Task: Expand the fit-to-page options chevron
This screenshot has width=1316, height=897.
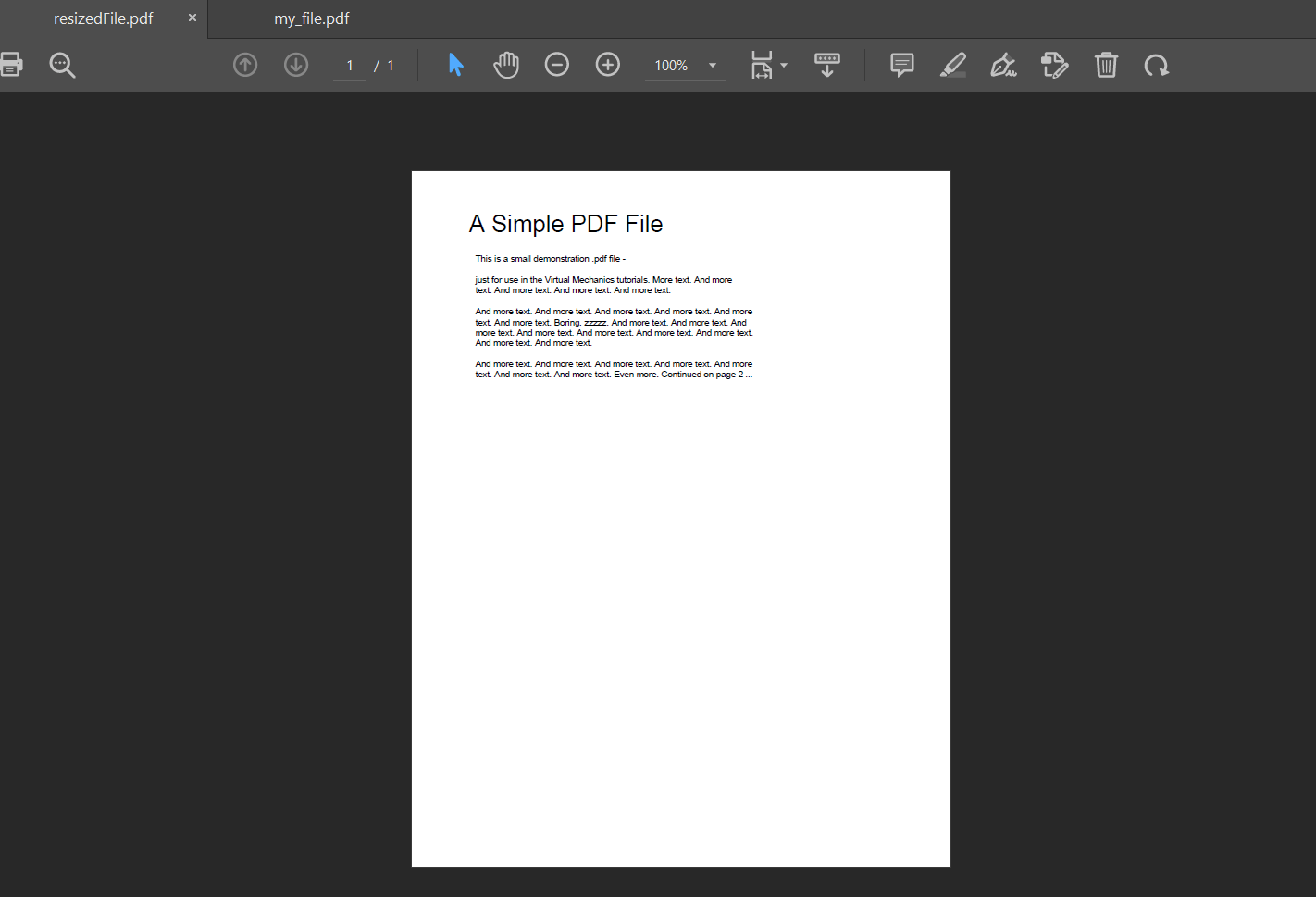Action: point(783,65)
